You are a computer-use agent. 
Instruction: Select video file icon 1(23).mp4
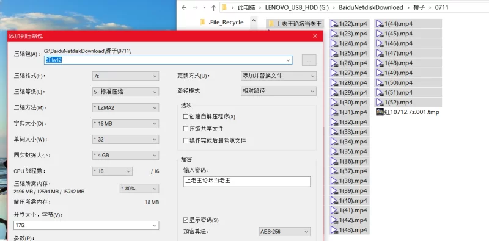[334, 34]
